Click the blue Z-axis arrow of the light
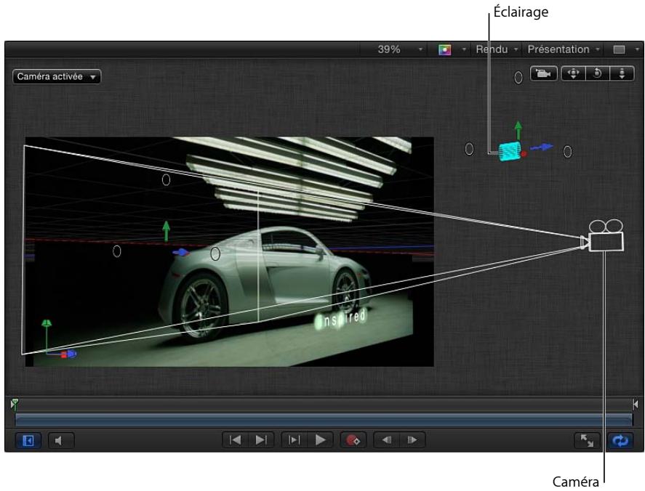The width and height of the screenshot is (645, 491). pos(542,147)
